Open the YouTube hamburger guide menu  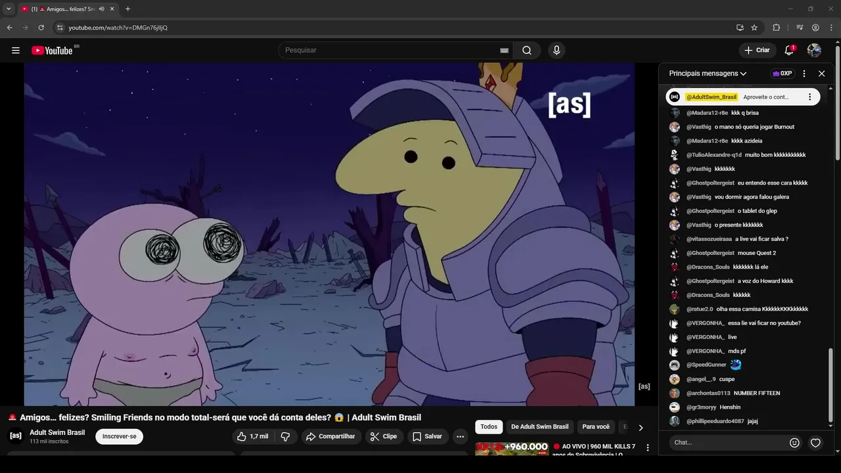click(x=16, y=51)
